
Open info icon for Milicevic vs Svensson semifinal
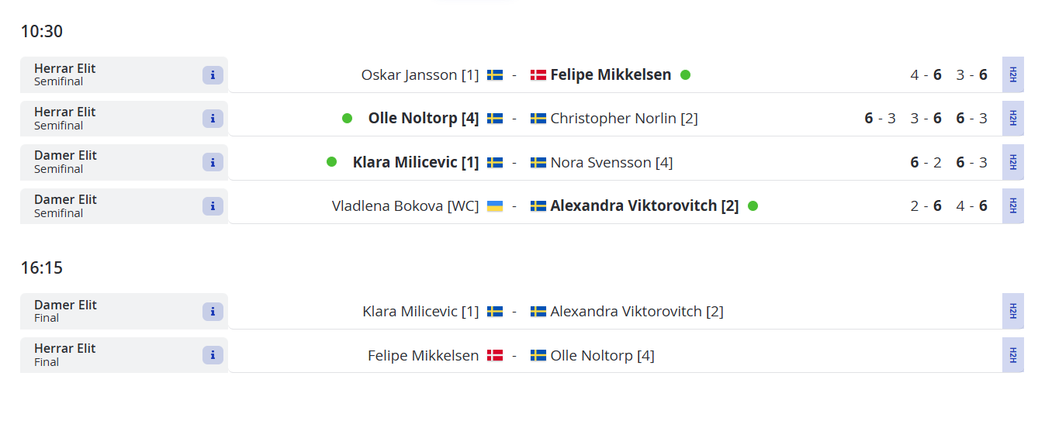(213, 162)
